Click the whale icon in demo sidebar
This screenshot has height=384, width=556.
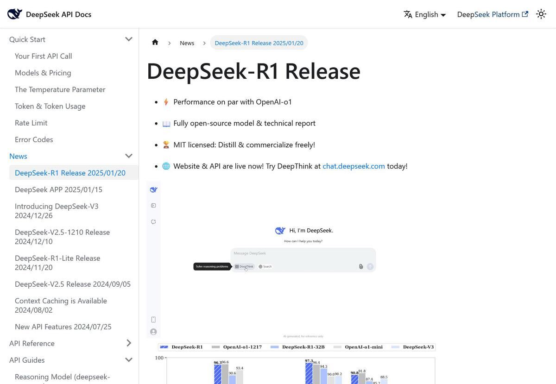point(154,189)
